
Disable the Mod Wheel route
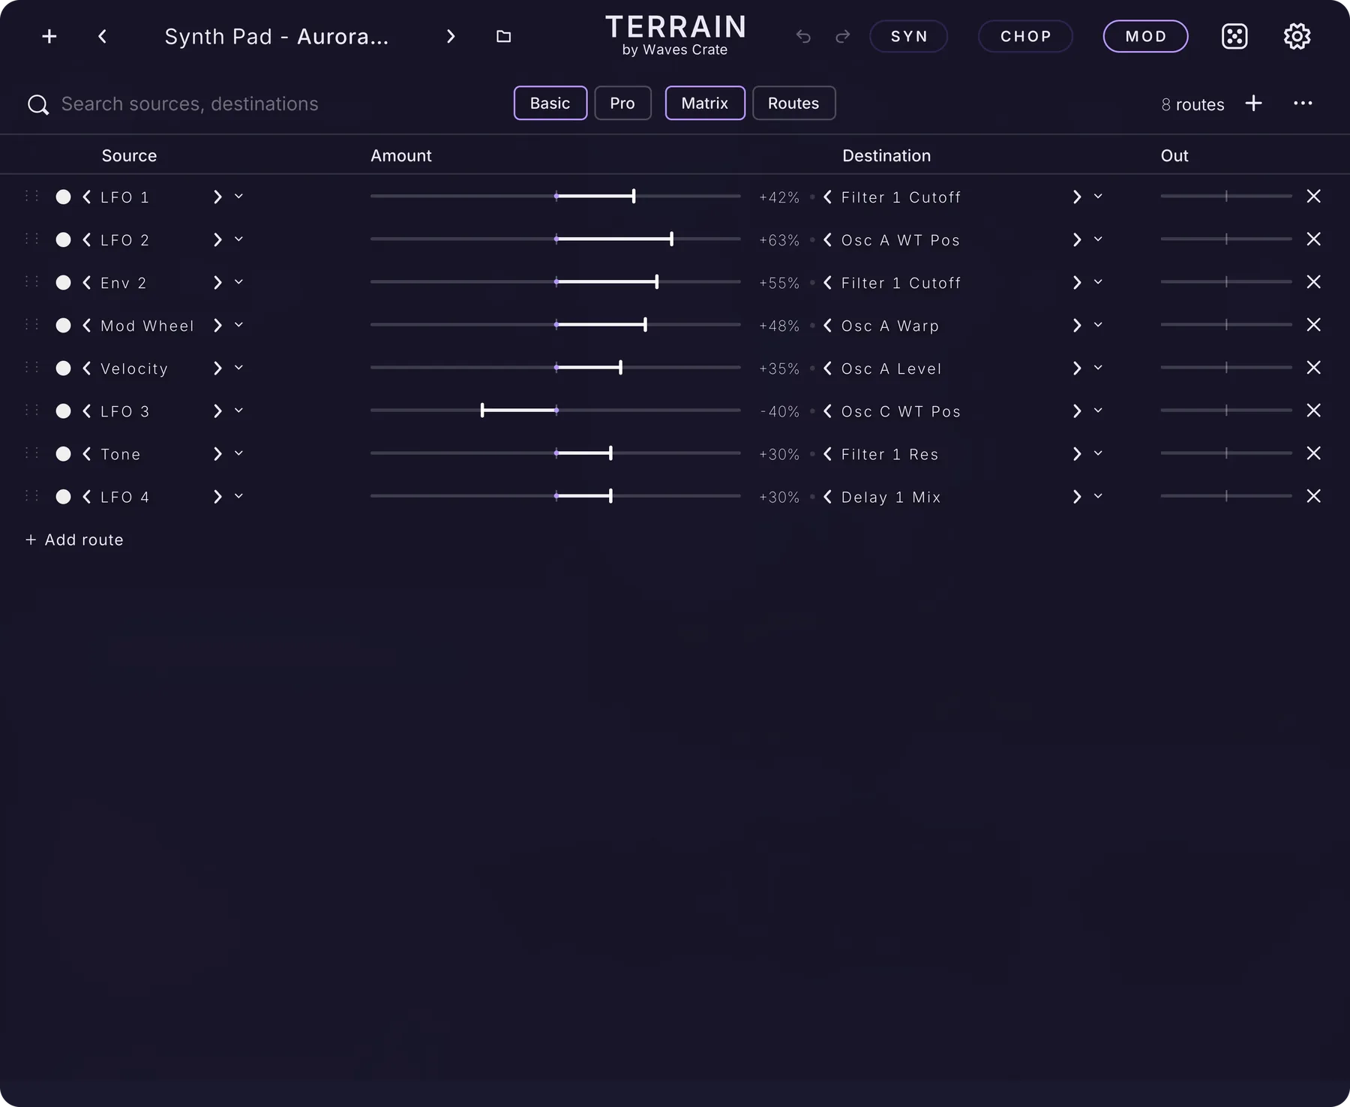(x=64, y=325)
